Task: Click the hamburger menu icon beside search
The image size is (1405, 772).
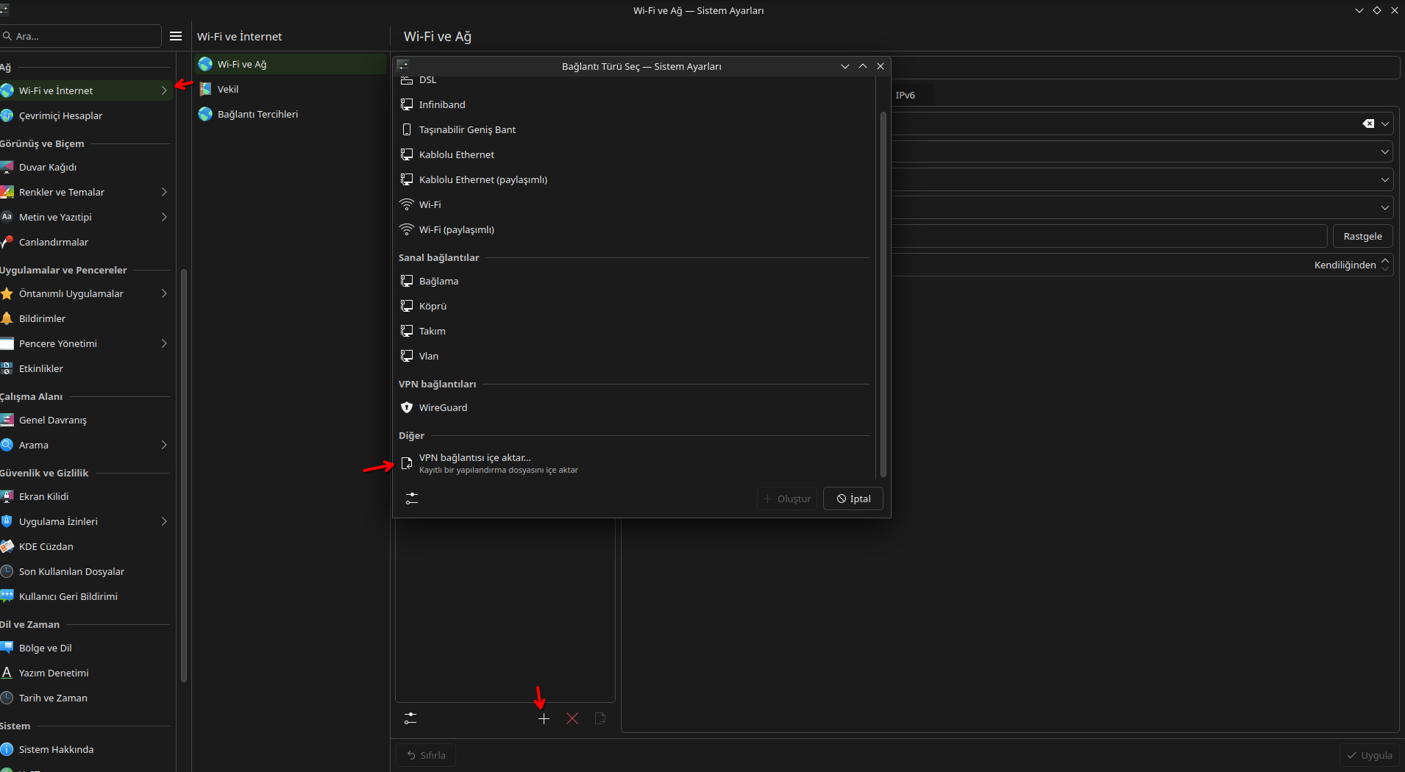Action: coord(176,36)
